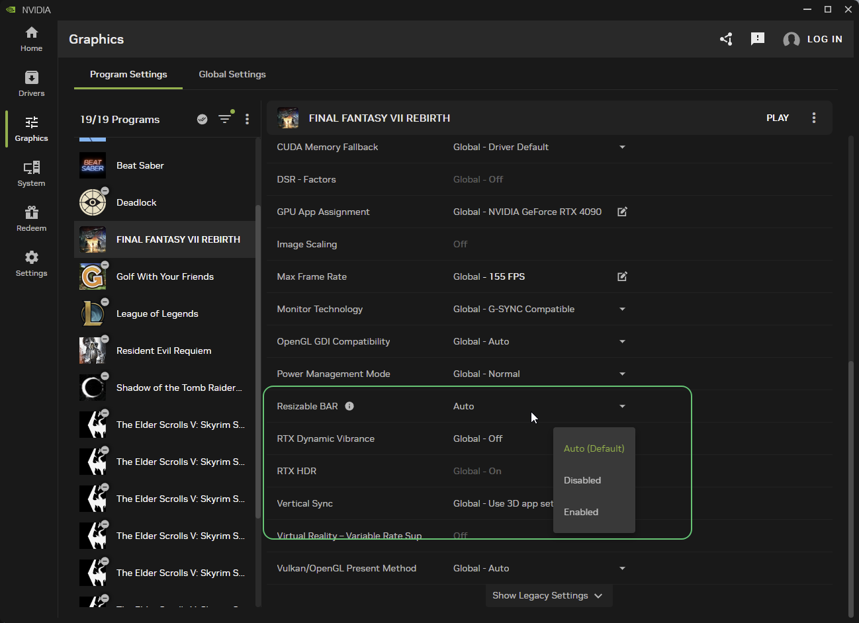Image resolution: width=859 pixels, height=623 pixels.
Task: Click the NVIDIA logo in the title bar
Action: (11, 9)
